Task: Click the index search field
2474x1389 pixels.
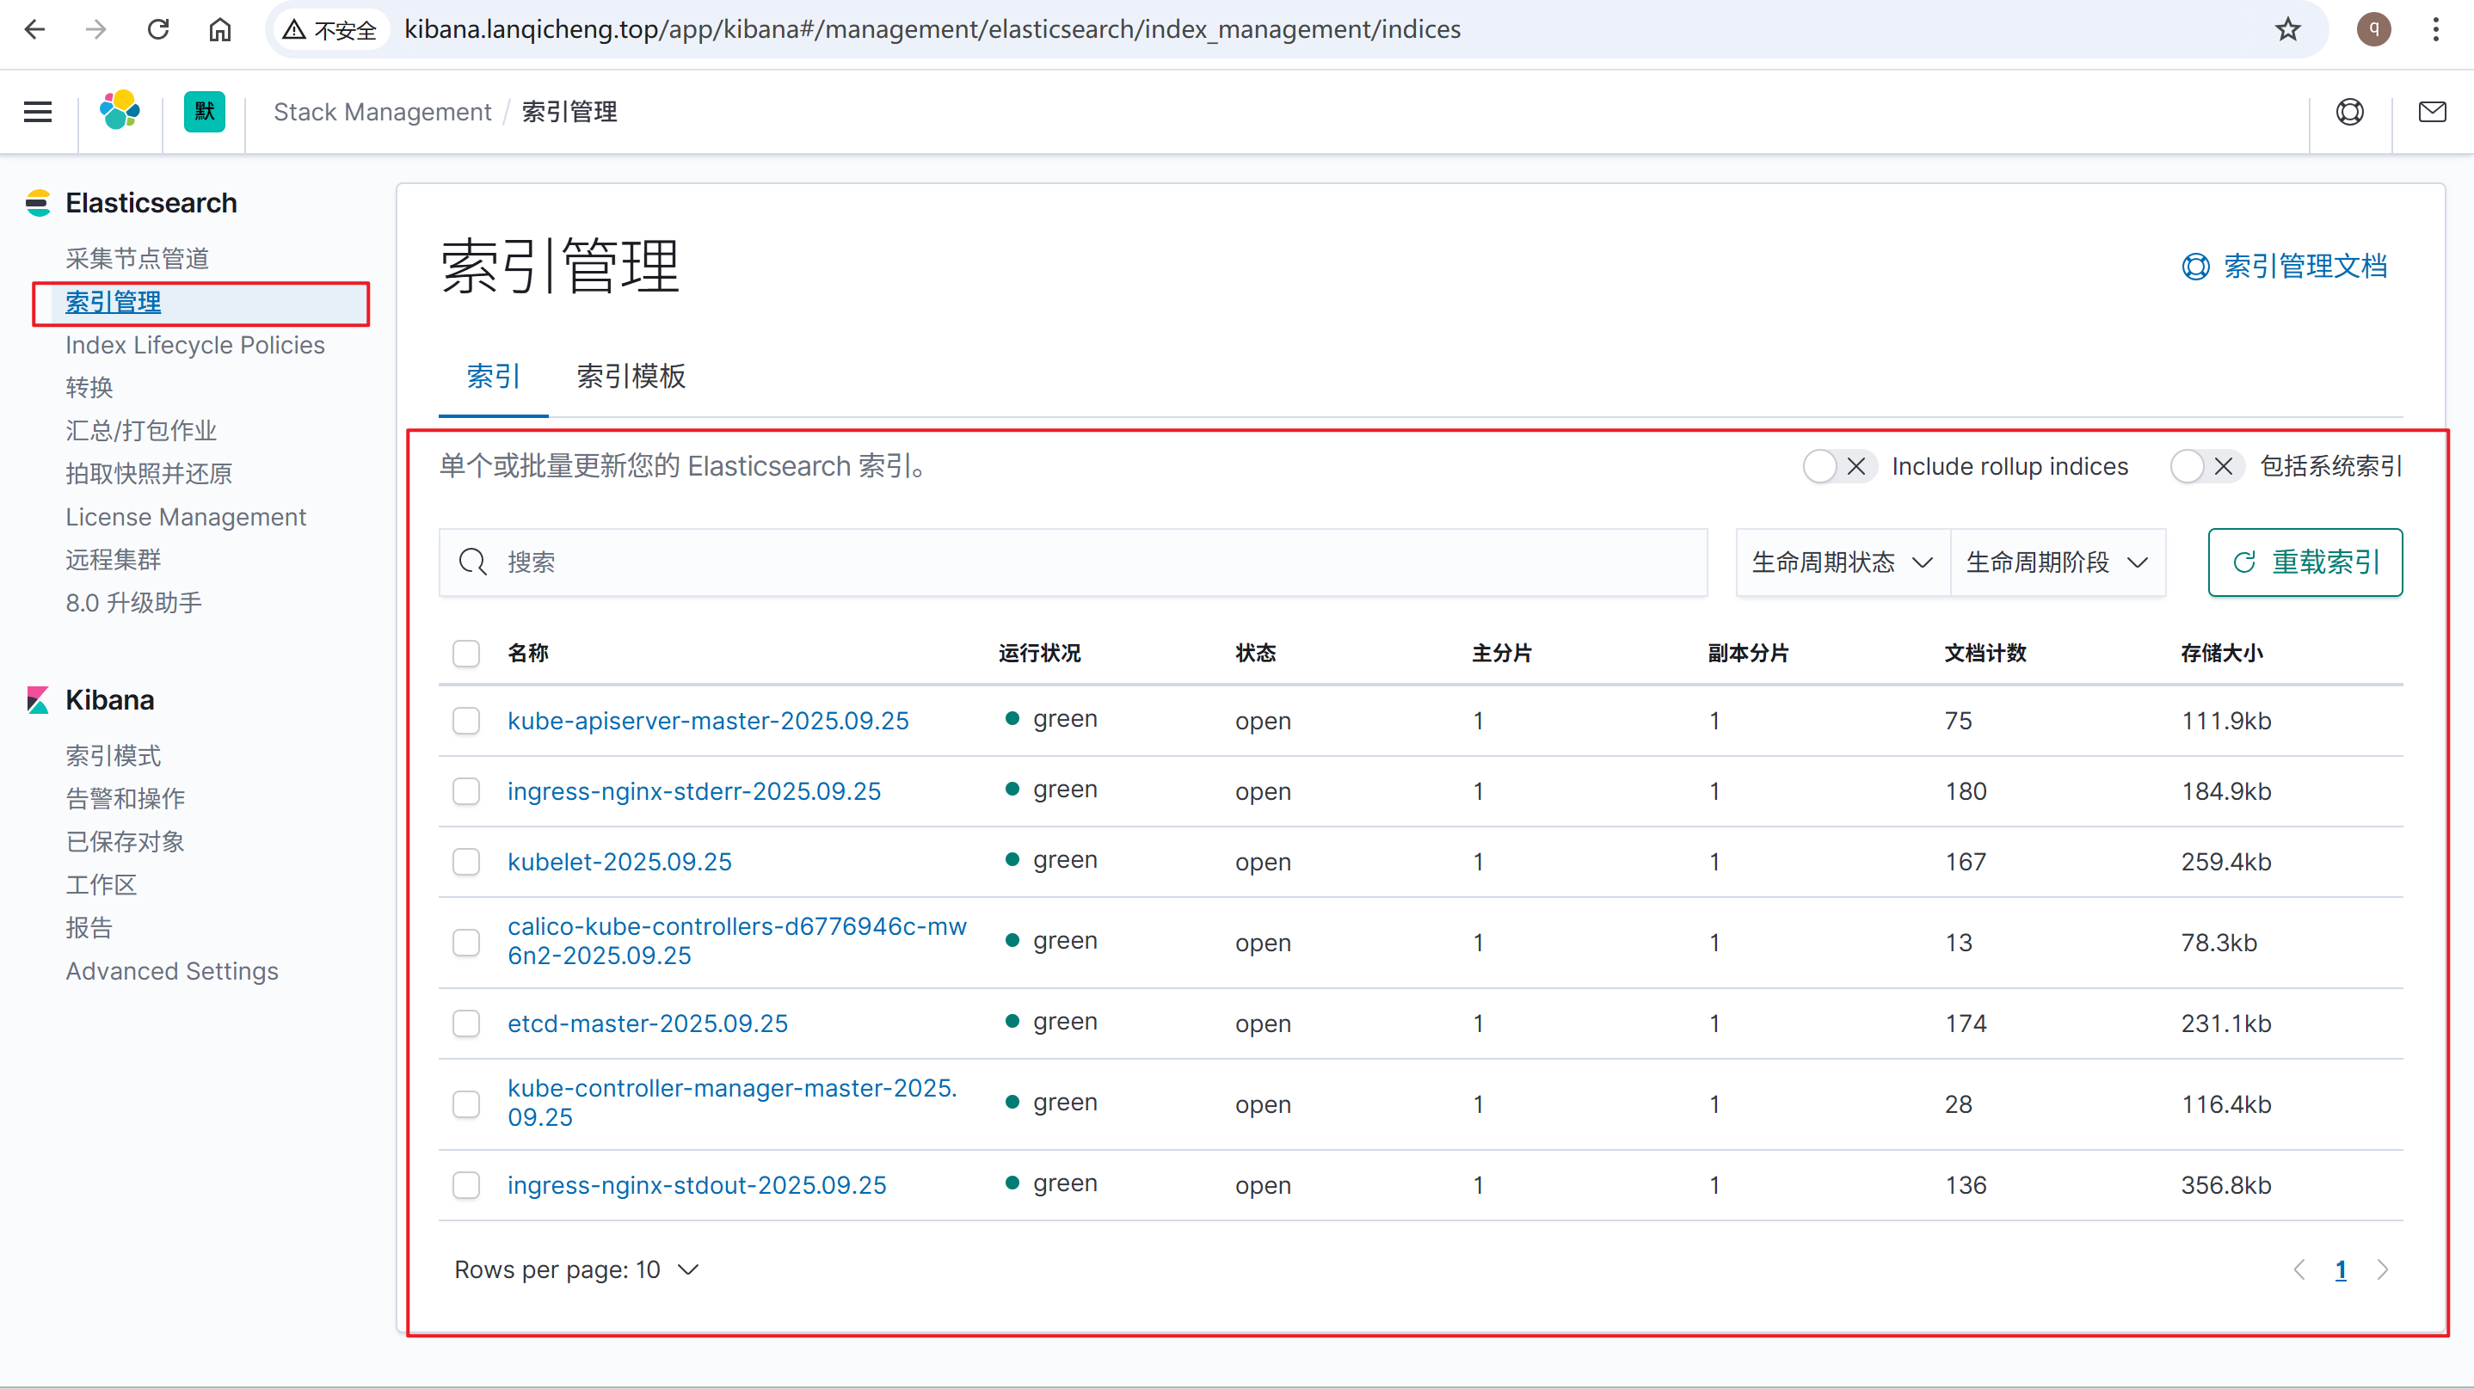Action: click(1073, 562)
